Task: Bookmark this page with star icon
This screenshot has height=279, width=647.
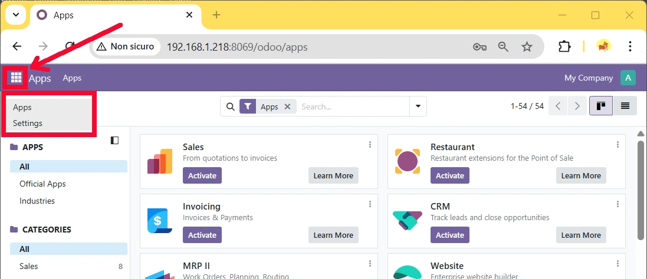Action: click(x=527, y=47)
